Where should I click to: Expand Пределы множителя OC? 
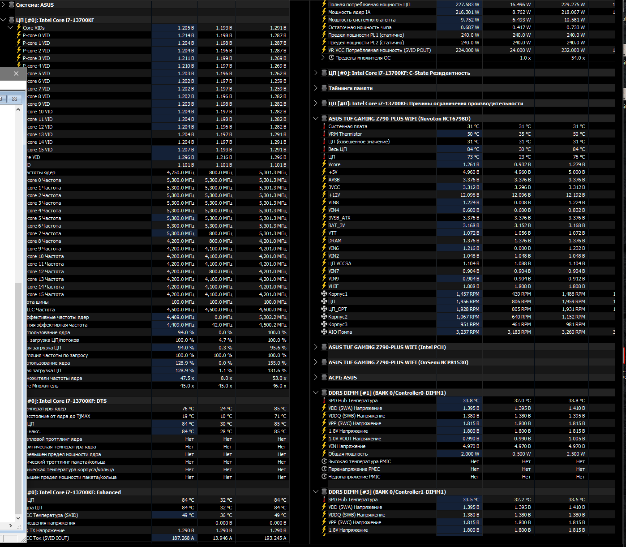coord(323,58)
